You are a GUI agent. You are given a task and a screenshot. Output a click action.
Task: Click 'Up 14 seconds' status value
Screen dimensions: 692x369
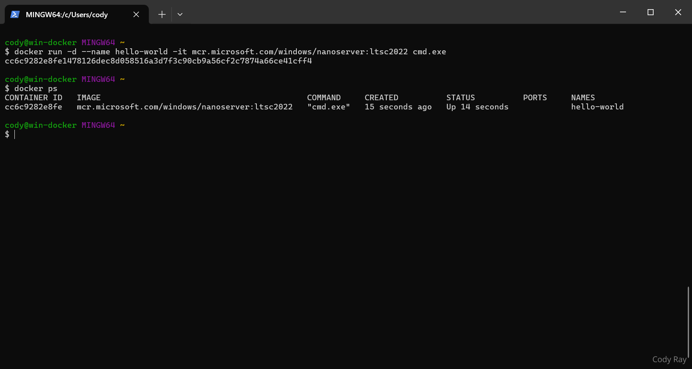pos(477,107)
